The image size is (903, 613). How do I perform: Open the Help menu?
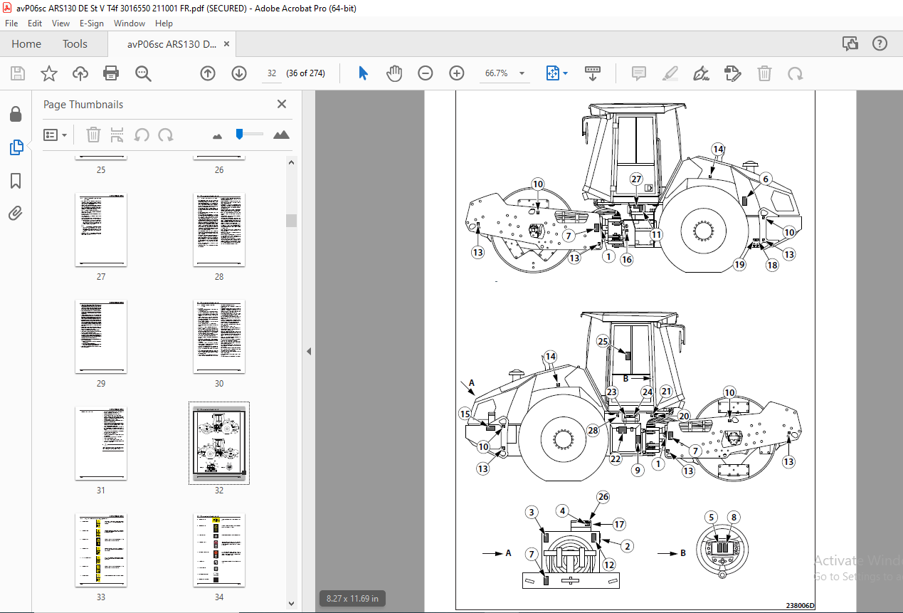point(164,23)
